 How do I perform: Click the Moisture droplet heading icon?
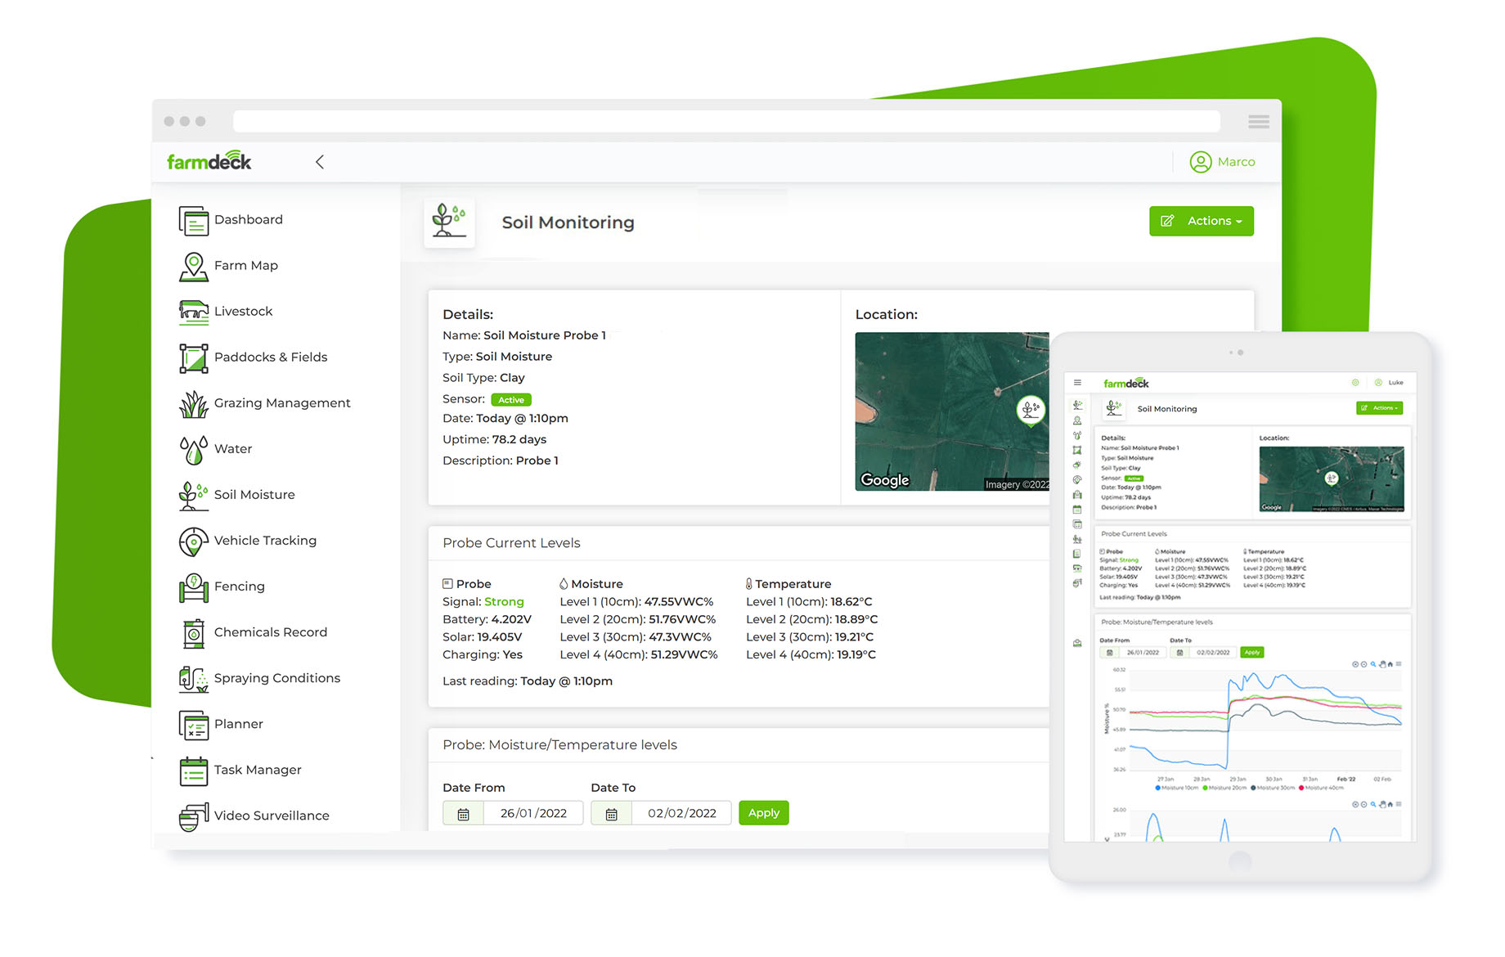coord(564,584)
